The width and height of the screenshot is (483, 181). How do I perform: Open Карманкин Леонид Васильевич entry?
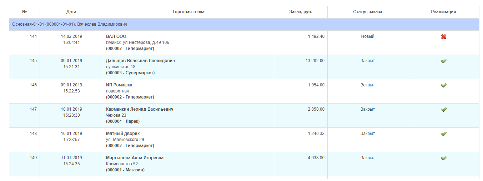(140, 109)
